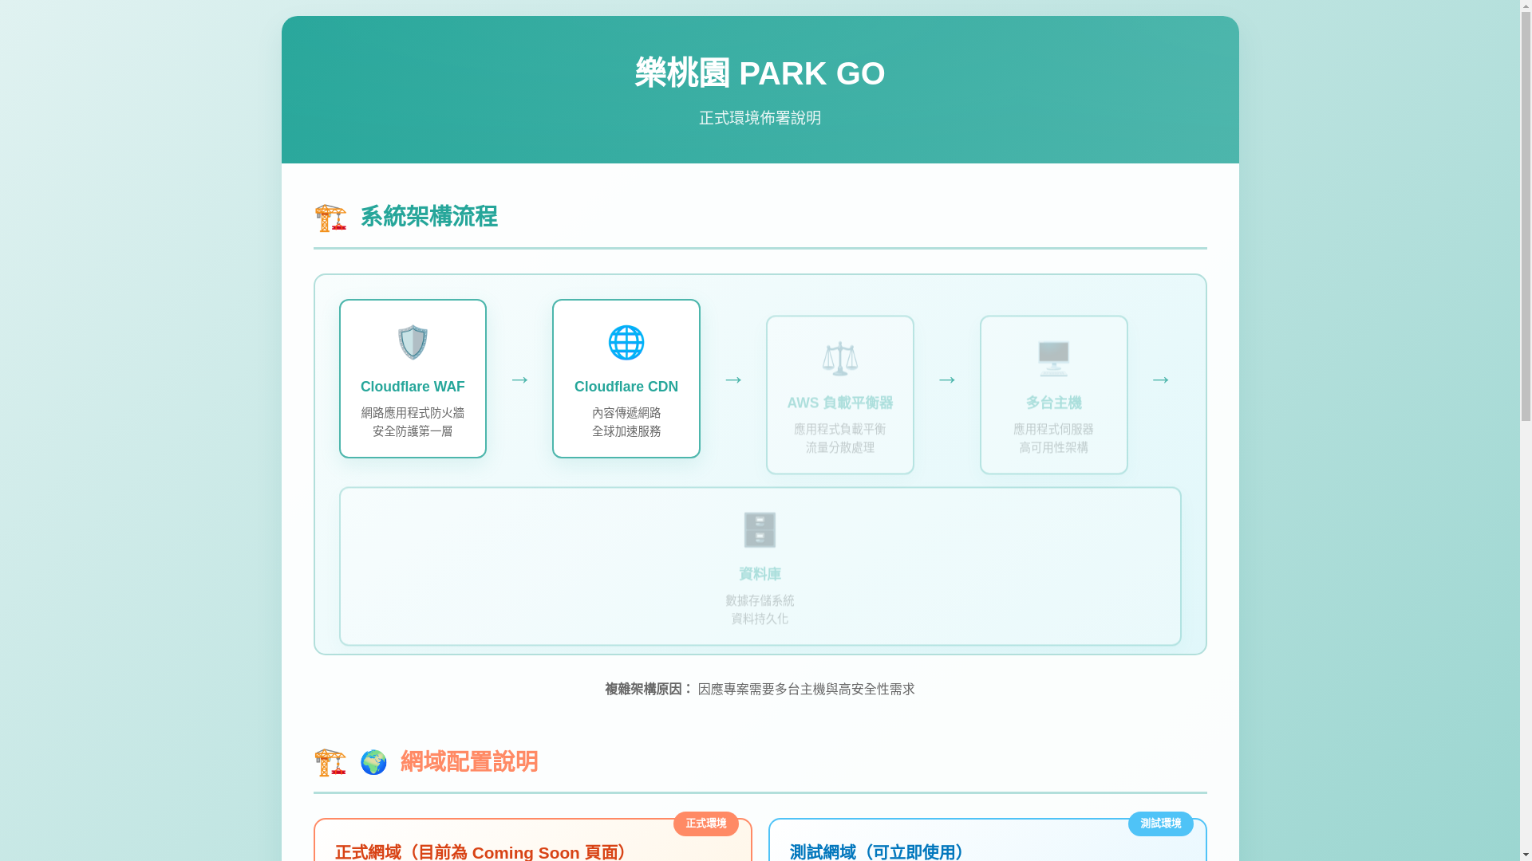
Task: Click the Cloudflare WAF shield icon
Action: tap(413, 343)
